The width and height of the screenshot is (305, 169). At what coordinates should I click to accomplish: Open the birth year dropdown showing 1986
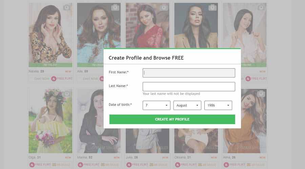[218, 105]
